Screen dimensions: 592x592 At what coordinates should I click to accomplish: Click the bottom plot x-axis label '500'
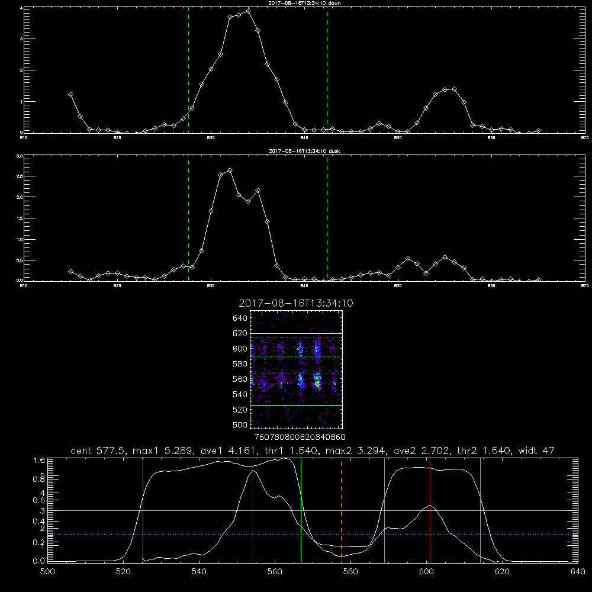47,572
